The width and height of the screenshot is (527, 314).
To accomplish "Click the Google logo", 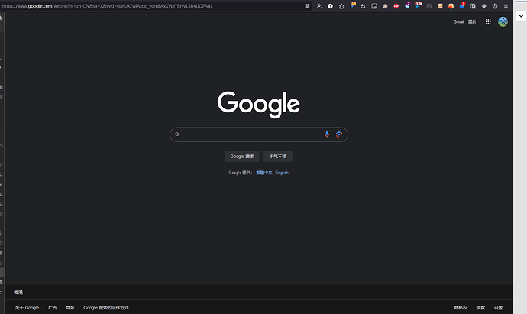I will 258,104.
